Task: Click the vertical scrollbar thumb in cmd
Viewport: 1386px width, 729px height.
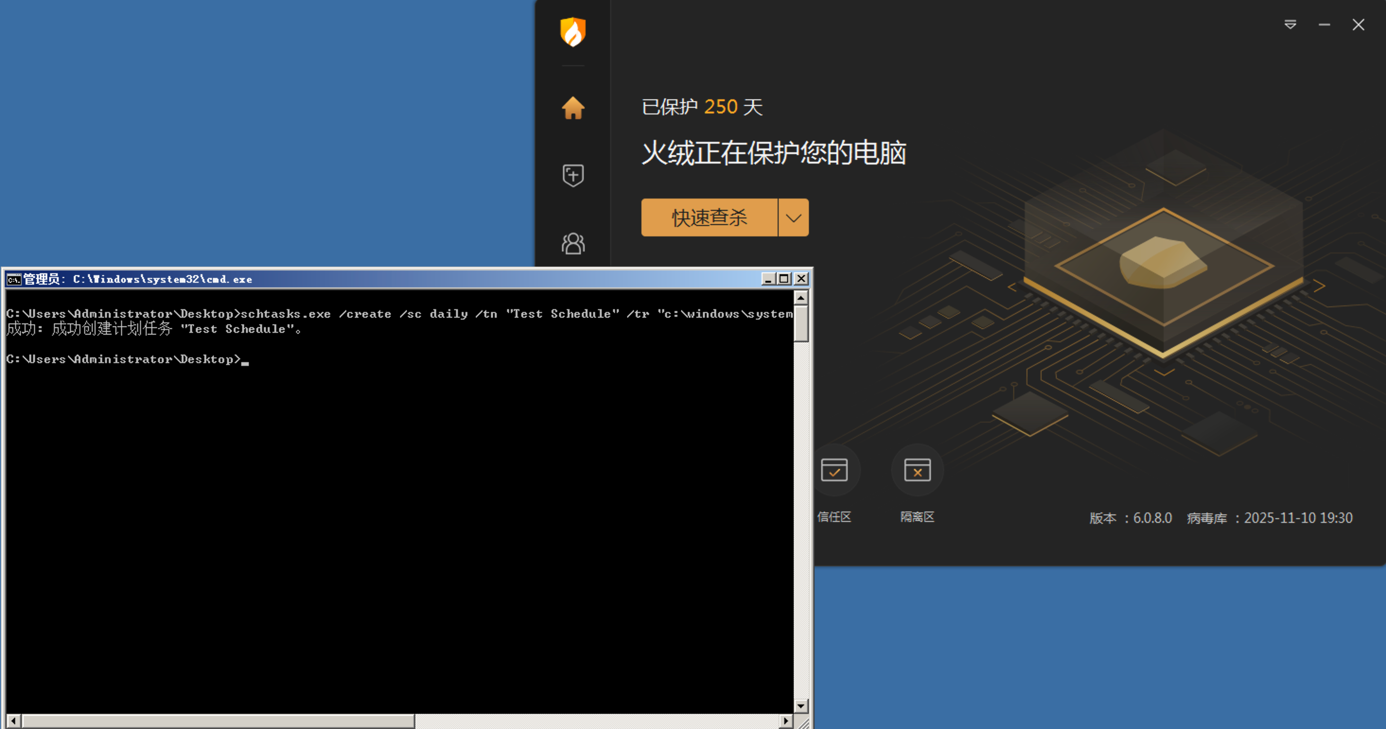Action: 800,324
